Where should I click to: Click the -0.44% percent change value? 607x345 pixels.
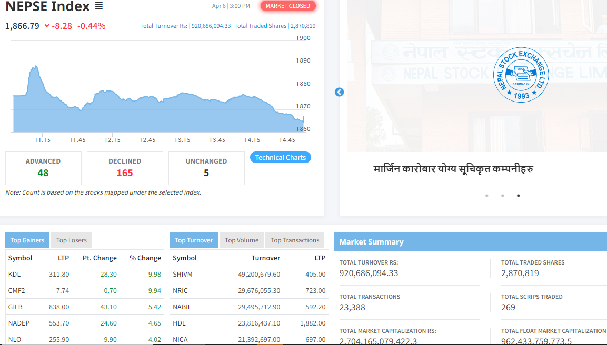point(92,26)
